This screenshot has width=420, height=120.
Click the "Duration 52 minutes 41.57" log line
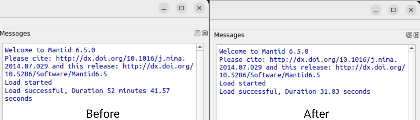(87, 91)
